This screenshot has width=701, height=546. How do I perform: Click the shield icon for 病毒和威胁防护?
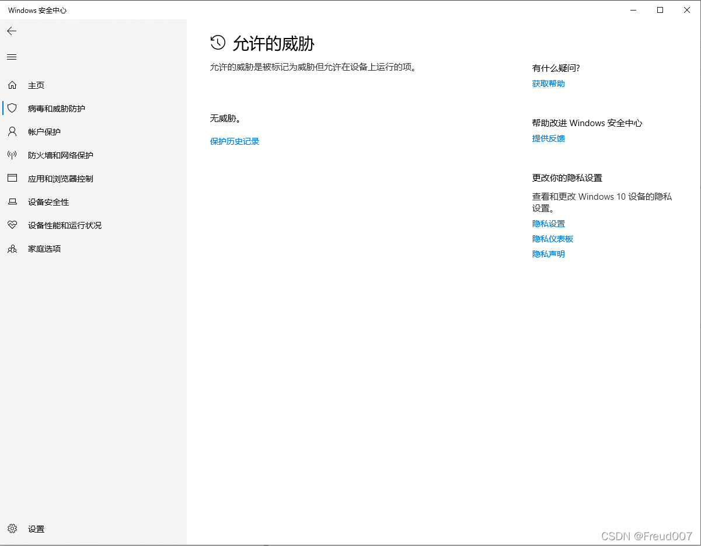[12, 109]
